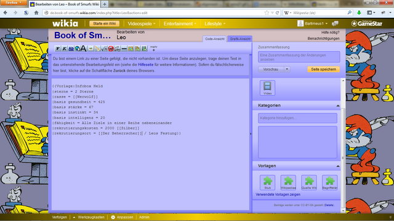Viewport: 394px width, 221px height.
Task: Focus the Zusammenfassung summary field
Action: 299,57
